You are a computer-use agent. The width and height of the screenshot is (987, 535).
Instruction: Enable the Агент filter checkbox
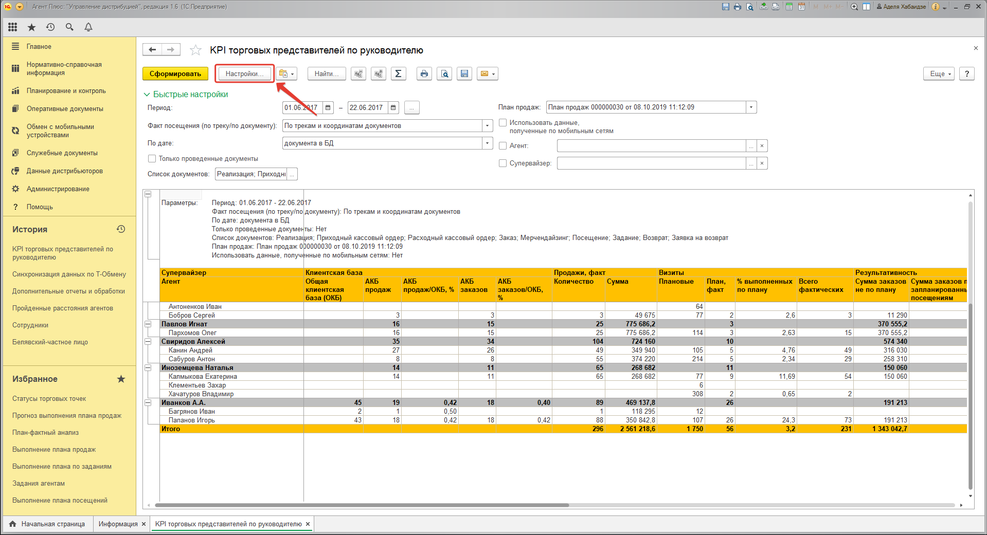tap(503, 146)
